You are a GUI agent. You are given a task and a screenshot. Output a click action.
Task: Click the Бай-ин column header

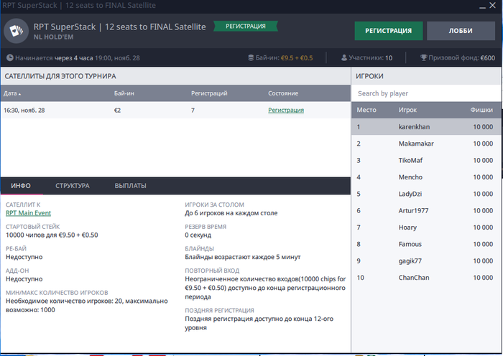point(124,93)
